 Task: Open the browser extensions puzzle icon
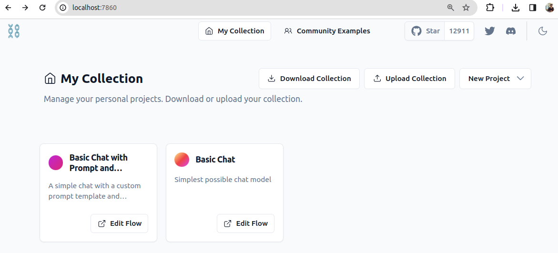(490, 8)
